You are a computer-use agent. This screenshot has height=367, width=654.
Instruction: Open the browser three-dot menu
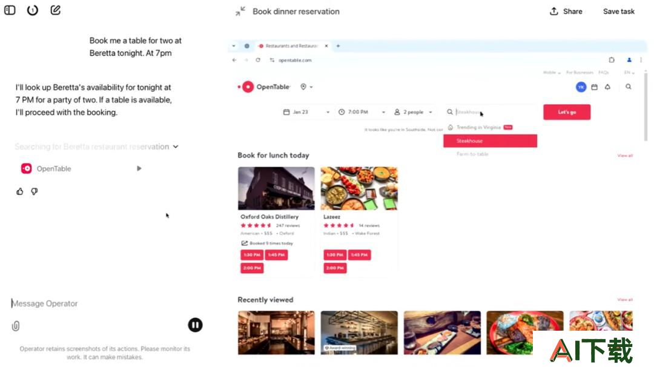(x=641, y=60)
